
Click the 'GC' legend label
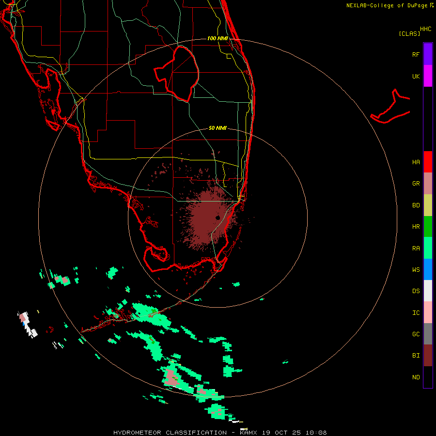click(x=416, y=334)
